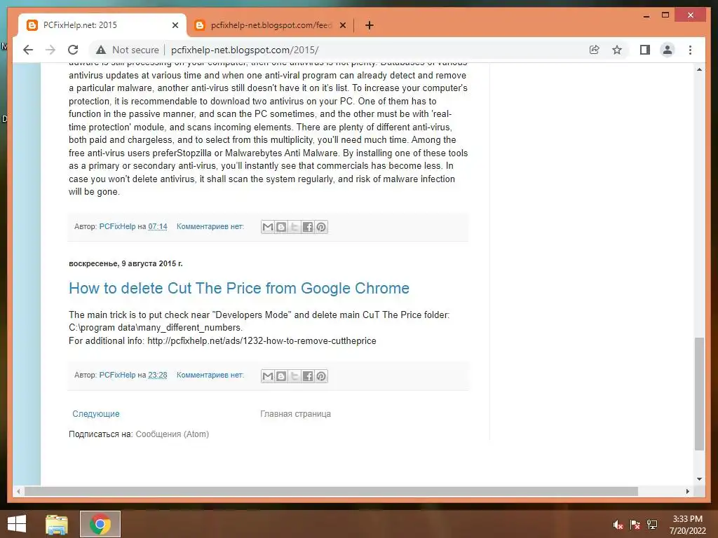
Task: Share 23:28 post with BlogThis icon
Action: pos(281,376)
